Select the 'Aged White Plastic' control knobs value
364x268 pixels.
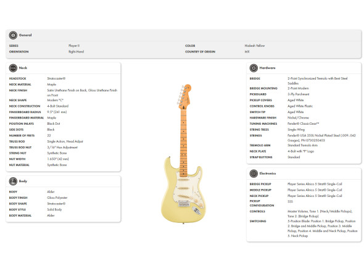pyautogui.click(x=300, y=106)
